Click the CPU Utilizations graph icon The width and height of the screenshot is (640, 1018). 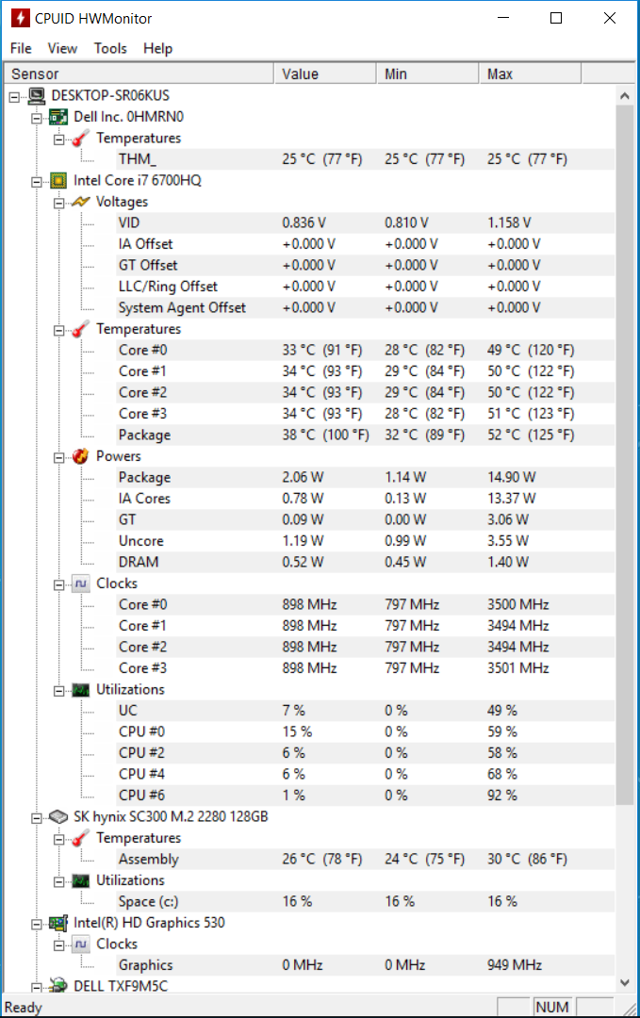click(80, 689)
